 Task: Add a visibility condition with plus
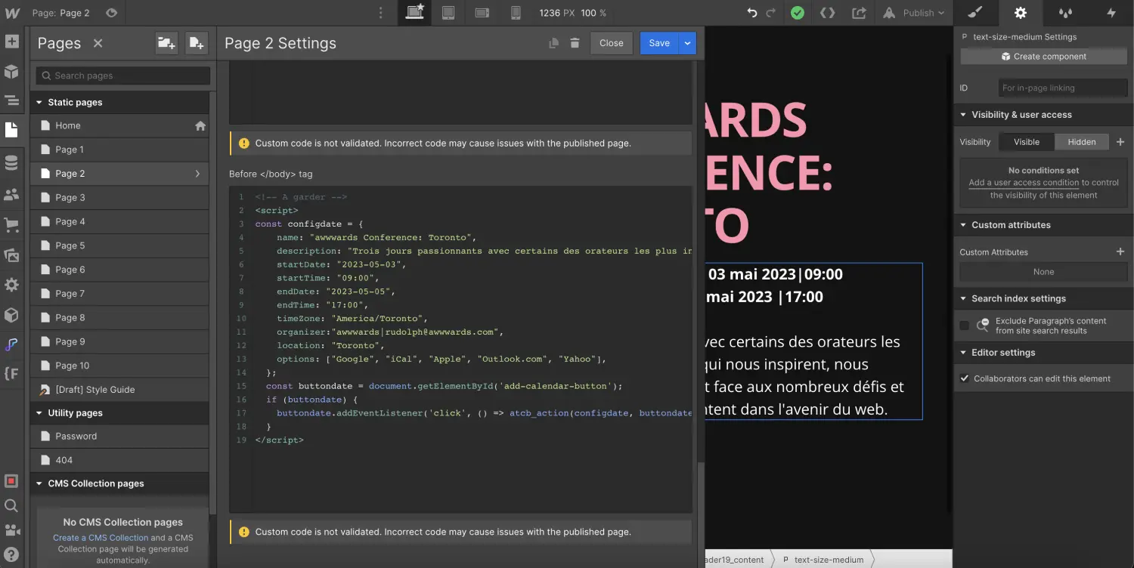tap(1120, 142)
